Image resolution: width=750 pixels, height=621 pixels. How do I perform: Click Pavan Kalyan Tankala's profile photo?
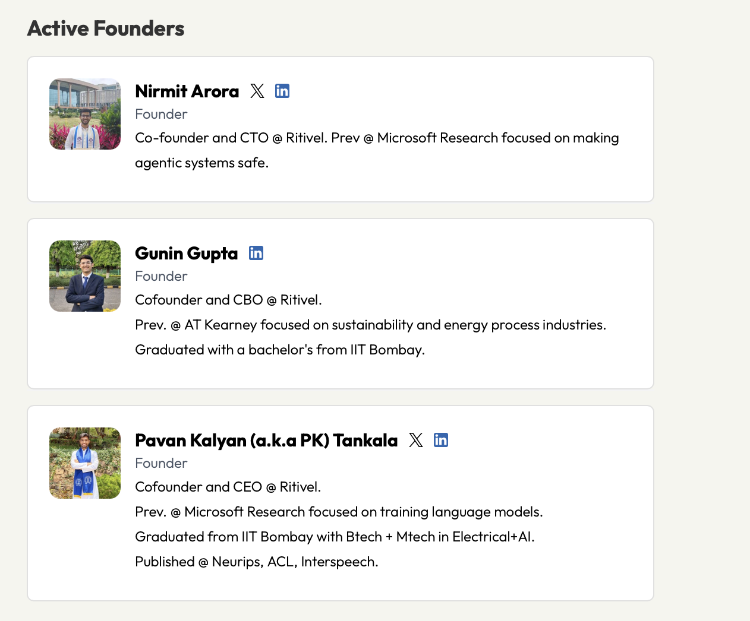click(85, 463)
